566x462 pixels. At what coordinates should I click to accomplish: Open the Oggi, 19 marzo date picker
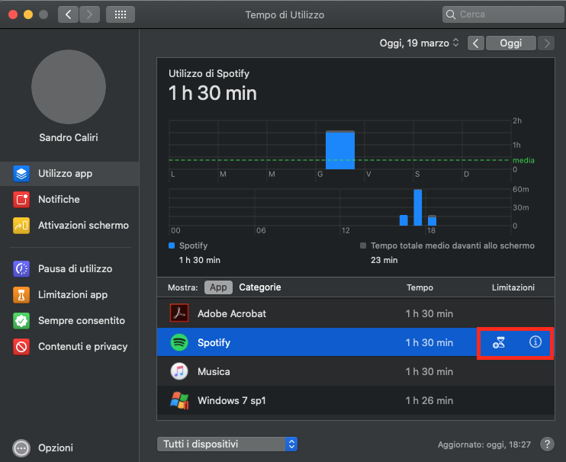click(419, 43)
